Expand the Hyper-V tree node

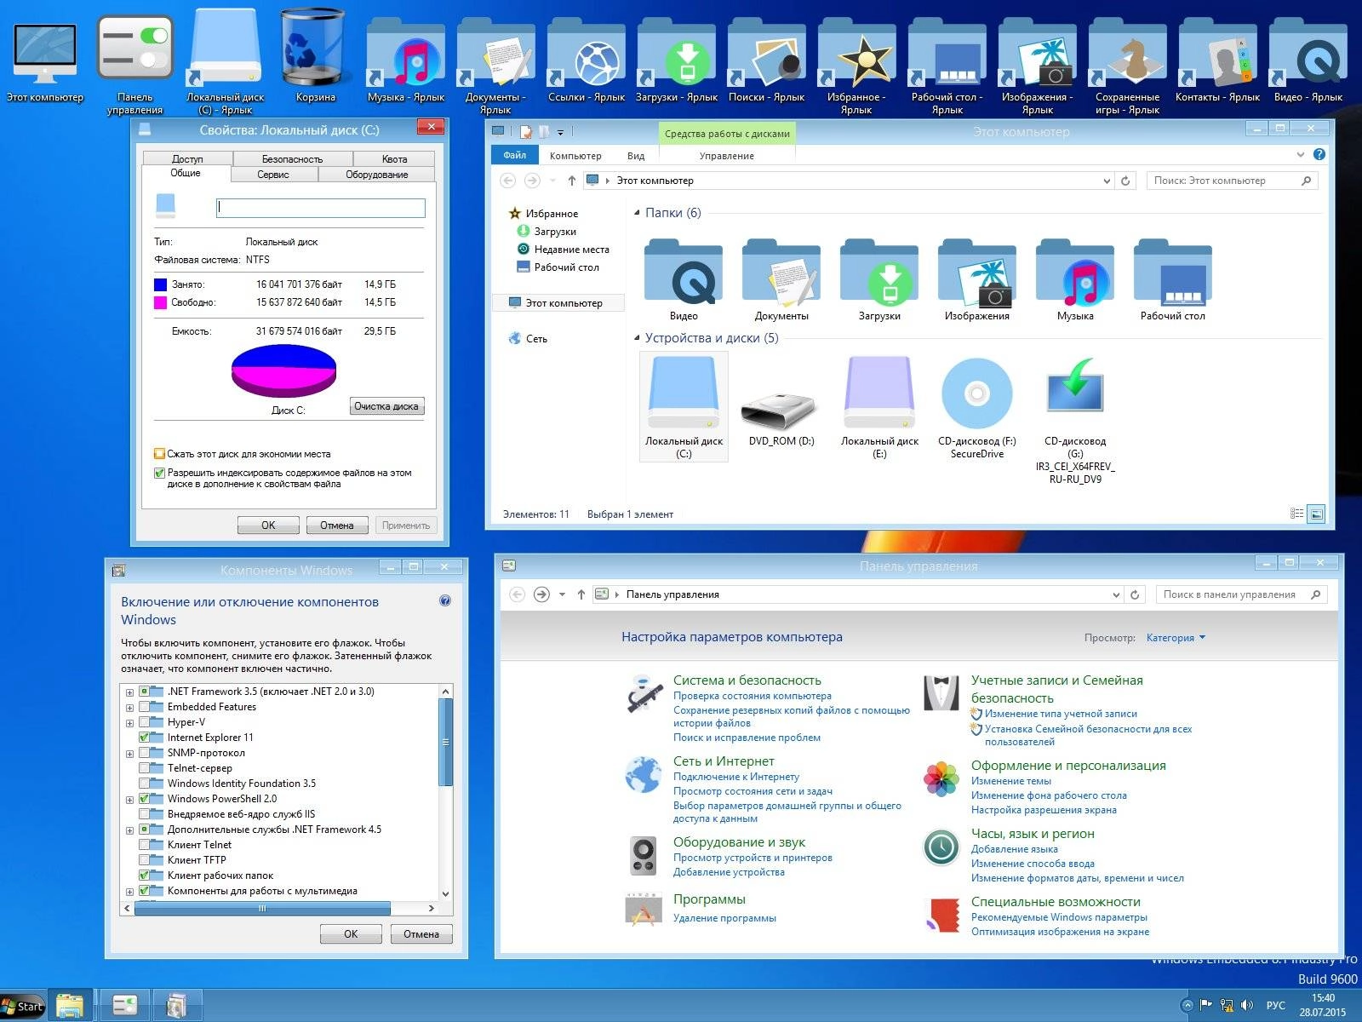point(130,722)
